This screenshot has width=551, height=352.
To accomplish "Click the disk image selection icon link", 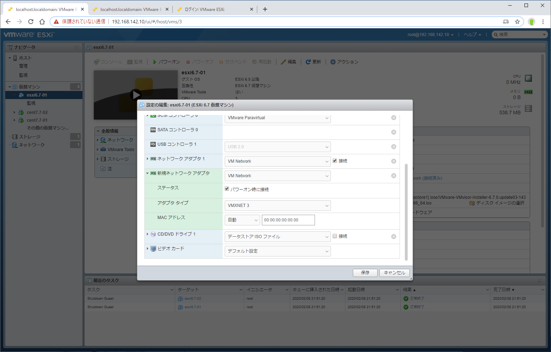I will (497, 203).
